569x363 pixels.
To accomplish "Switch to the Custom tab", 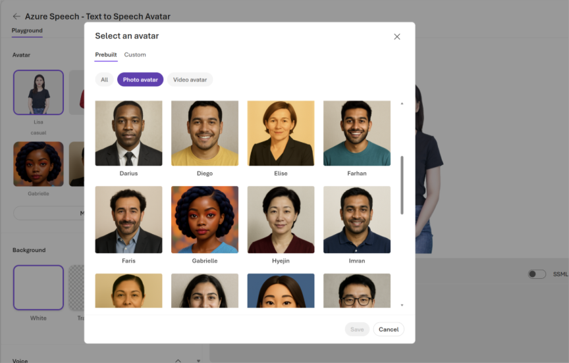I will point(135,55).
